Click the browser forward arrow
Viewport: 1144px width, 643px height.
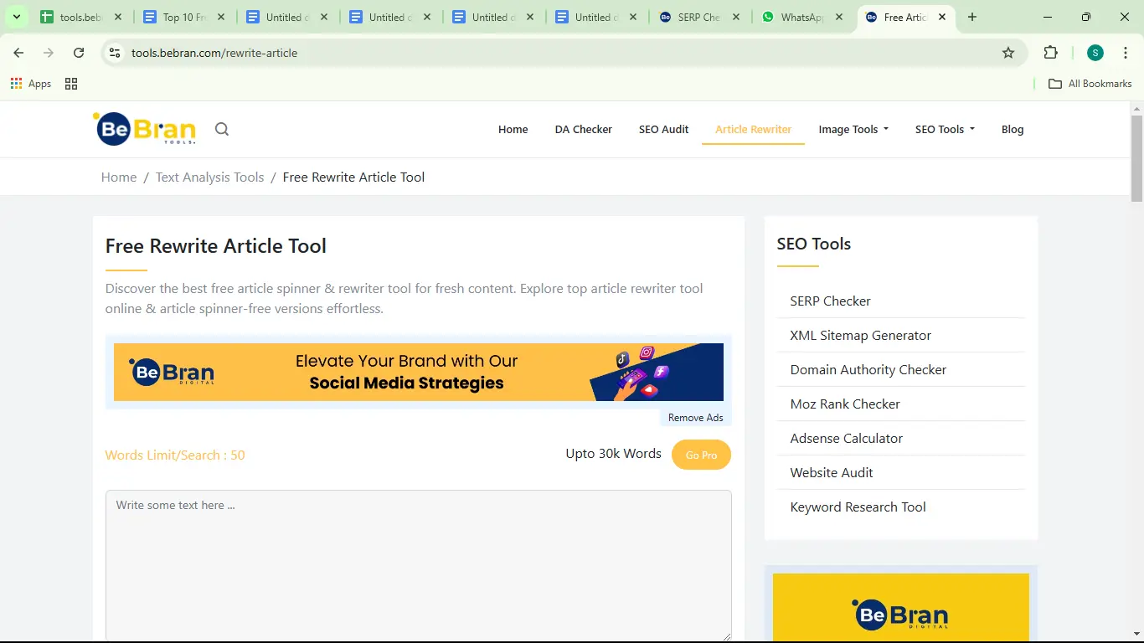point(49,53)
